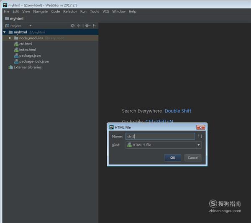Select ctrl.html file in project tree
251x223 pixels.
click(26, 44)
